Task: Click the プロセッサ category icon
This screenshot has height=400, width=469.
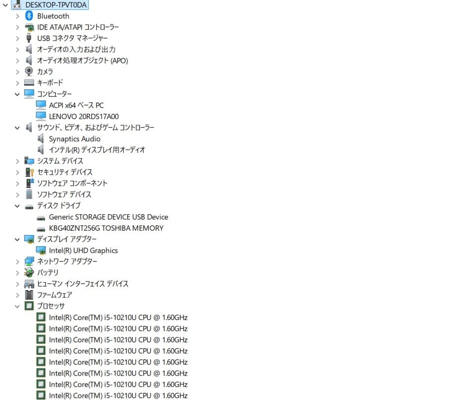Action: (29, 306)
